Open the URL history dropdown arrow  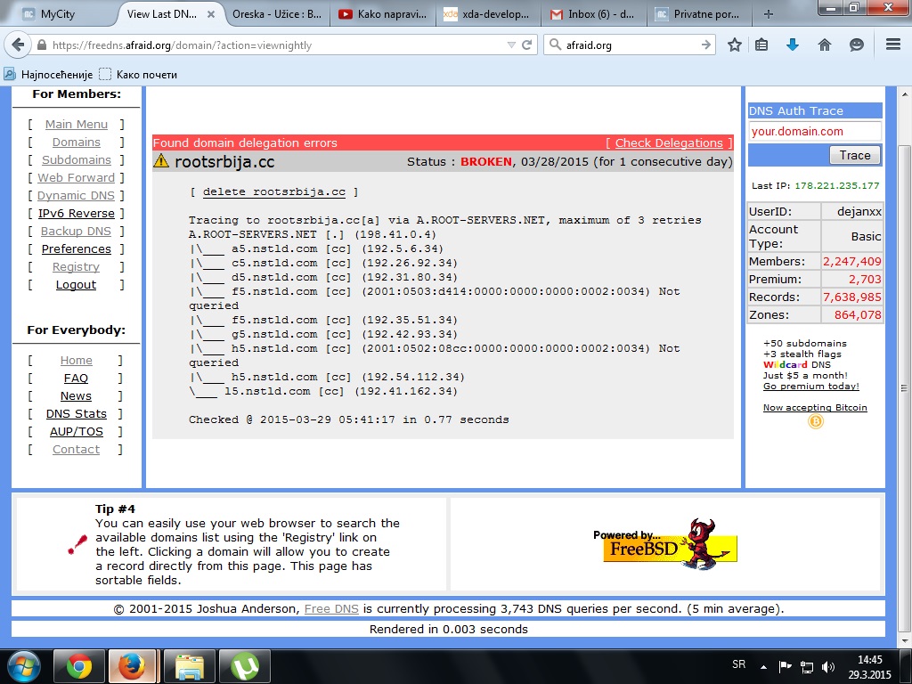point(511,45)
